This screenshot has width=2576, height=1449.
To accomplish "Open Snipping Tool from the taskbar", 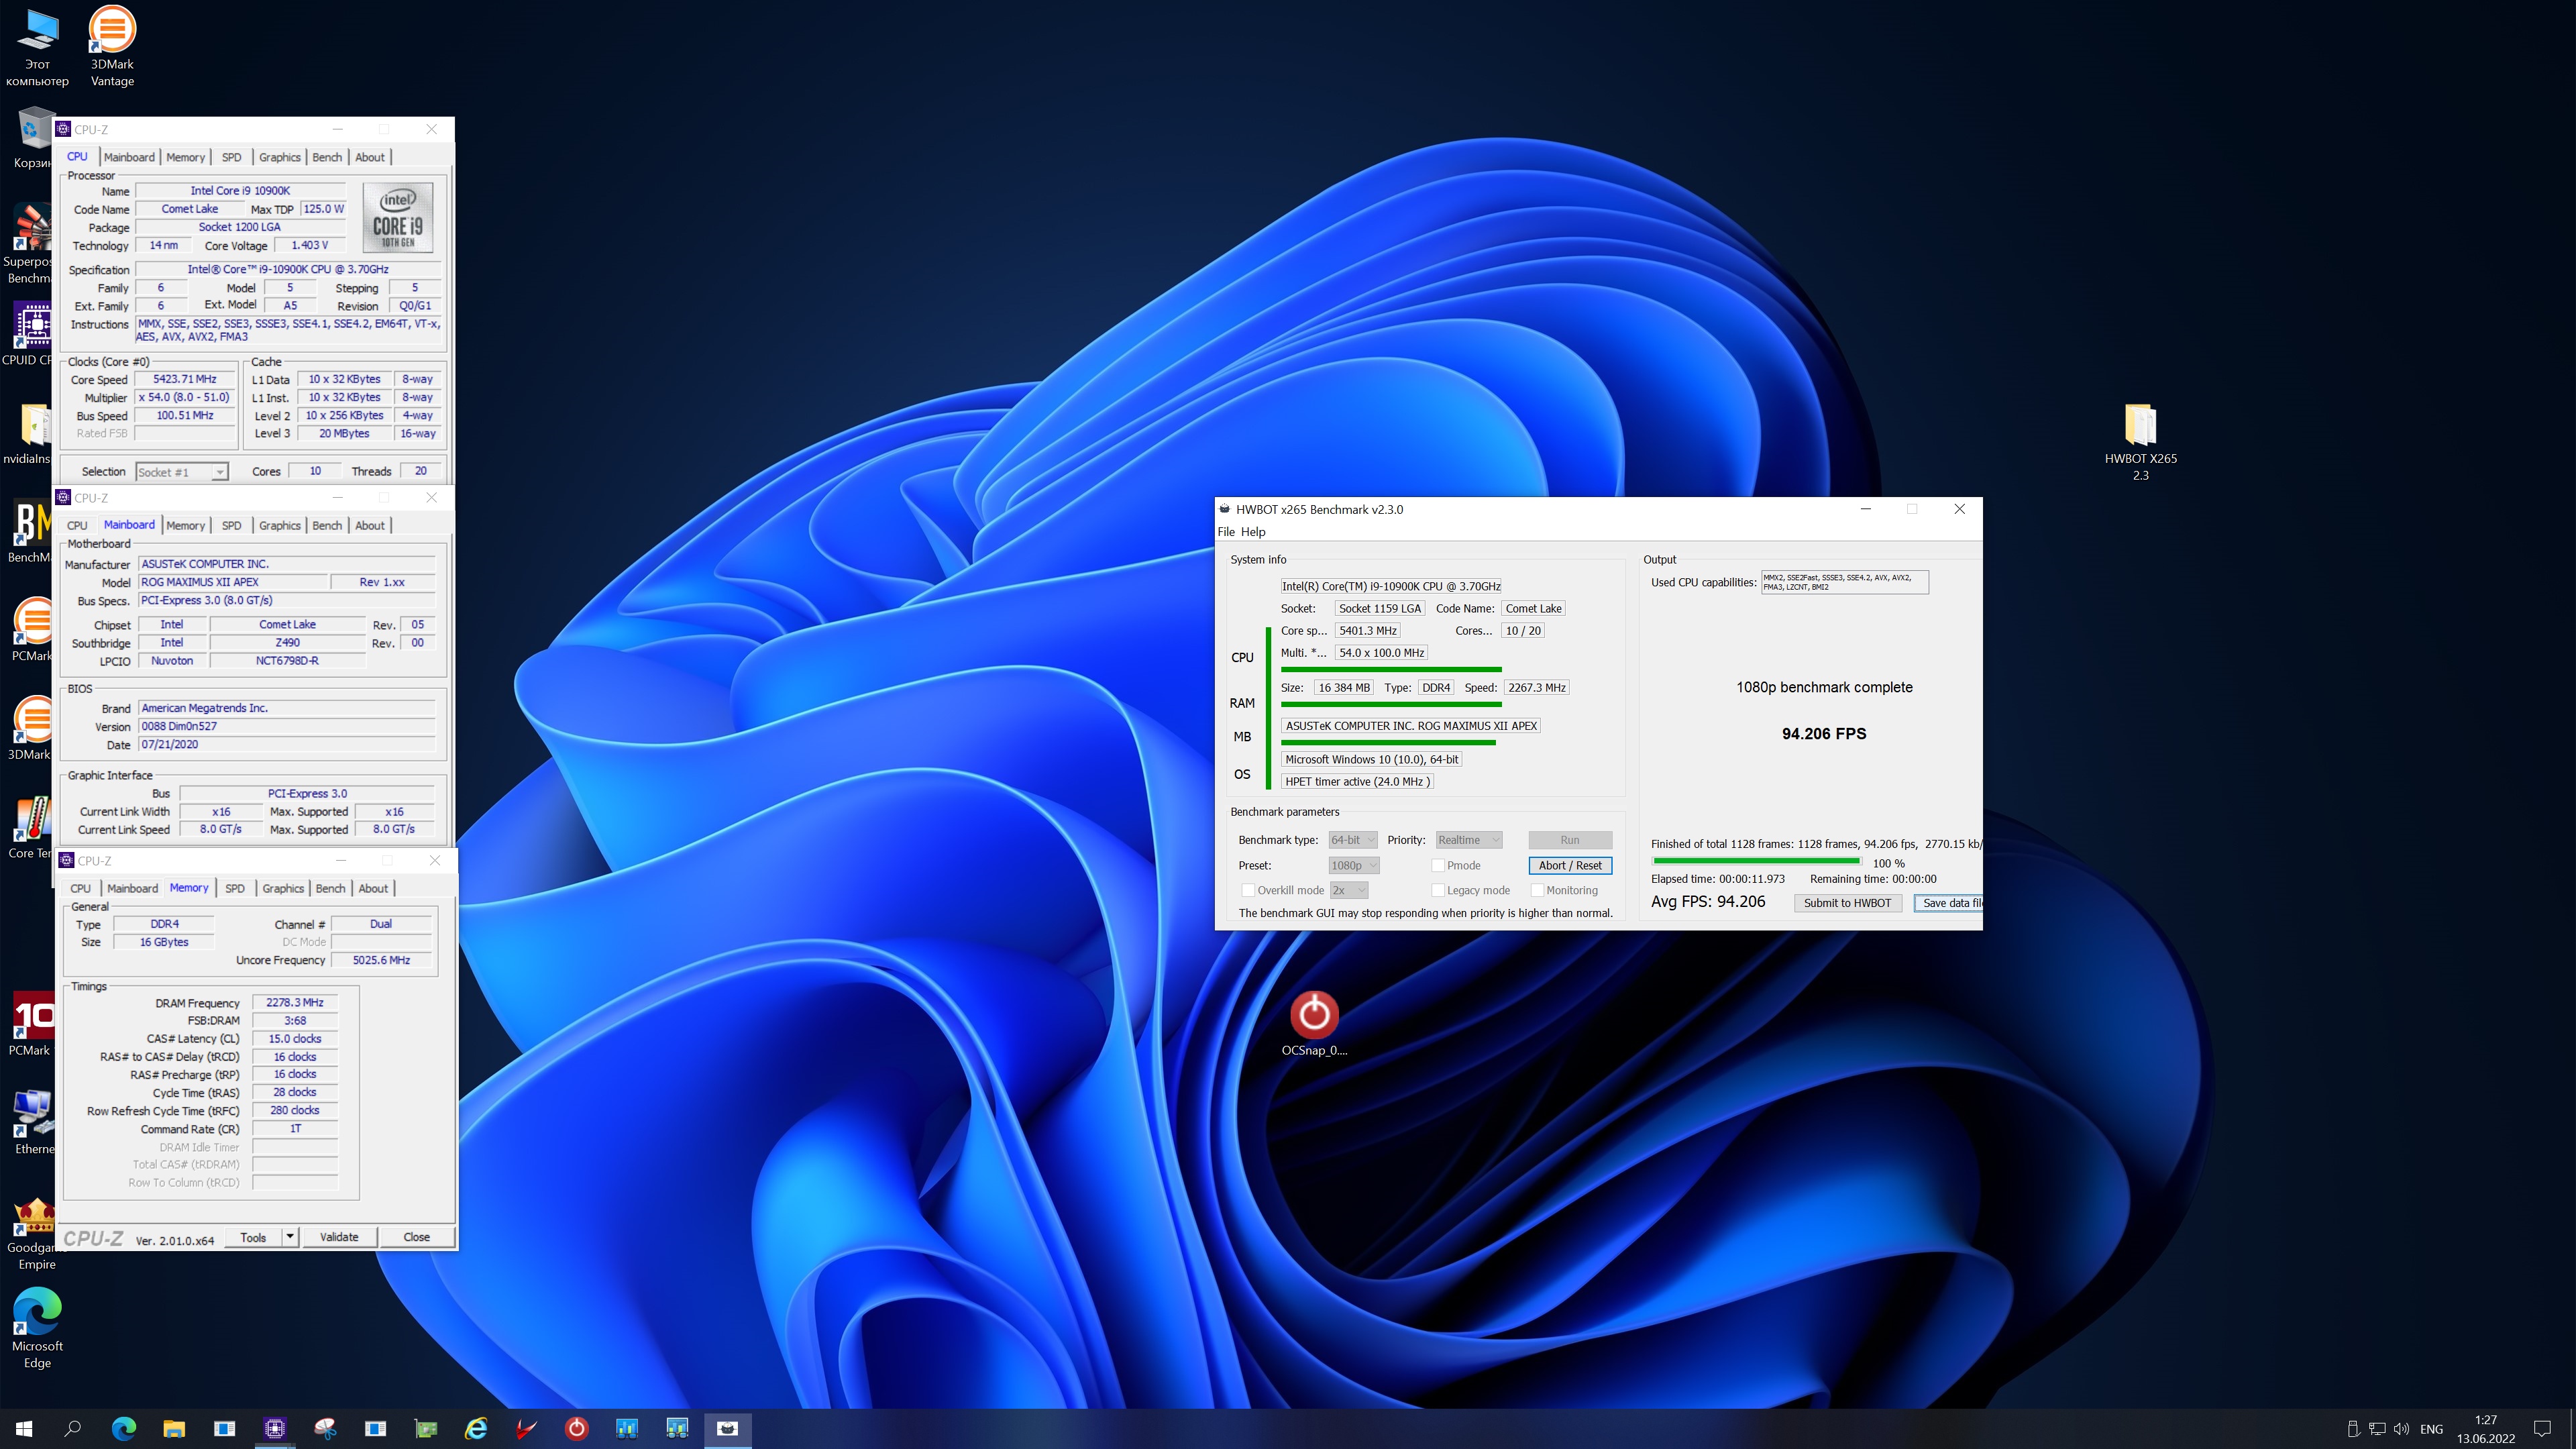I will 325,1428.
